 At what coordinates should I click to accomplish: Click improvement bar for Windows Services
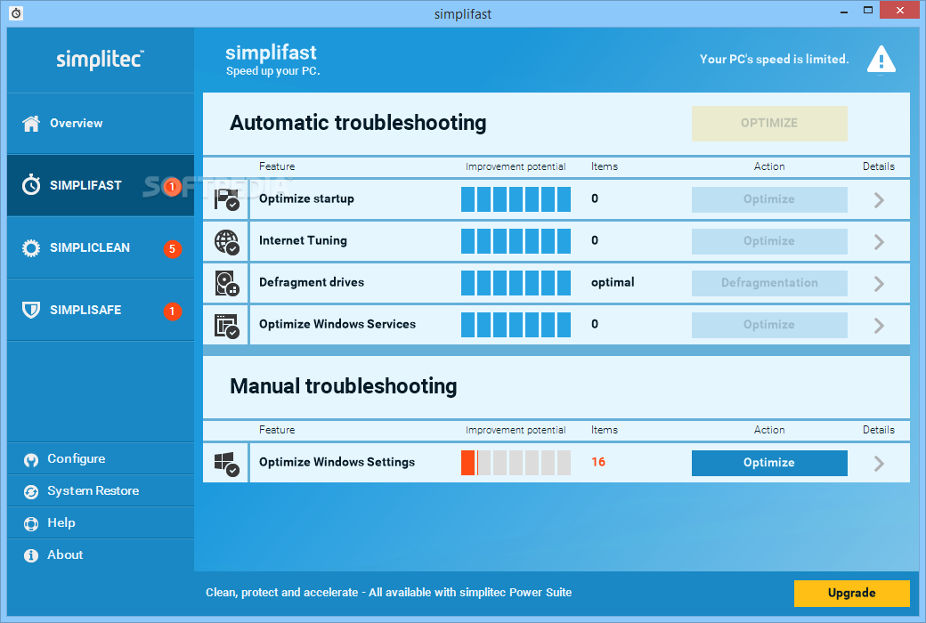click(x=516, y=326)
